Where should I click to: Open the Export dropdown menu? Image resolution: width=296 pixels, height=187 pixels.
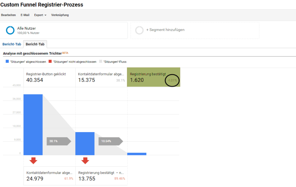click(40, 15)
